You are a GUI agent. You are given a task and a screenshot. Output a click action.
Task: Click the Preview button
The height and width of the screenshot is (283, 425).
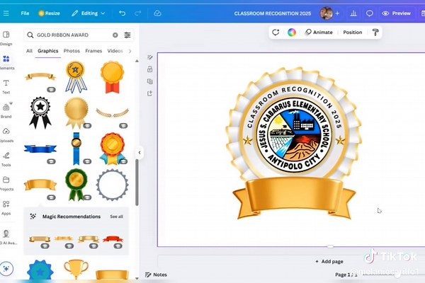coord(396,13)
